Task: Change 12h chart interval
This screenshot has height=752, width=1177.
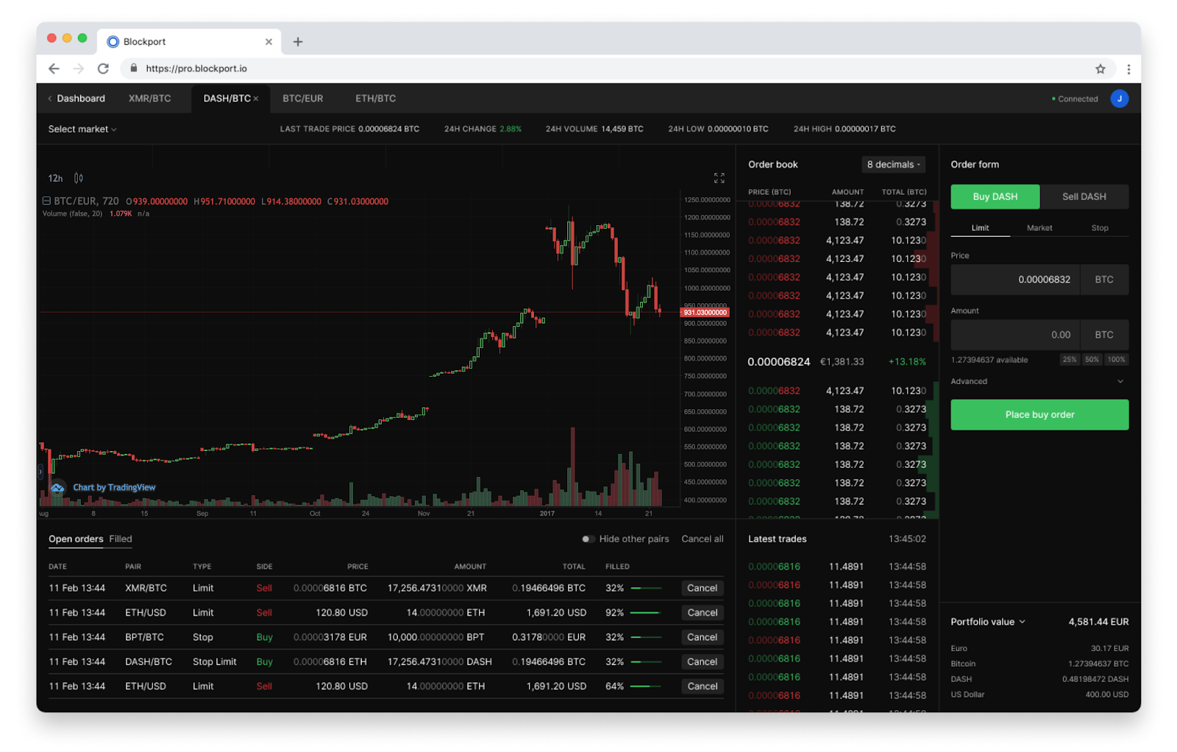Action: pyautogui.click(x=55, y=178)
